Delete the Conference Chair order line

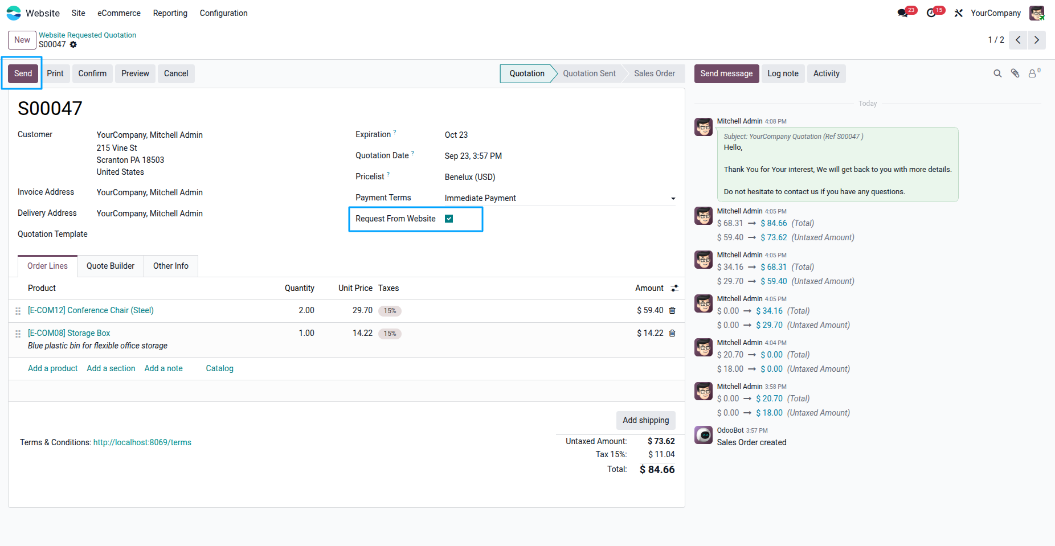click(672, 310)
